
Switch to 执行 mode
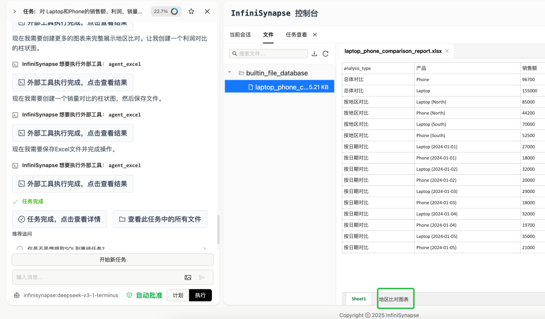(200, 295)
